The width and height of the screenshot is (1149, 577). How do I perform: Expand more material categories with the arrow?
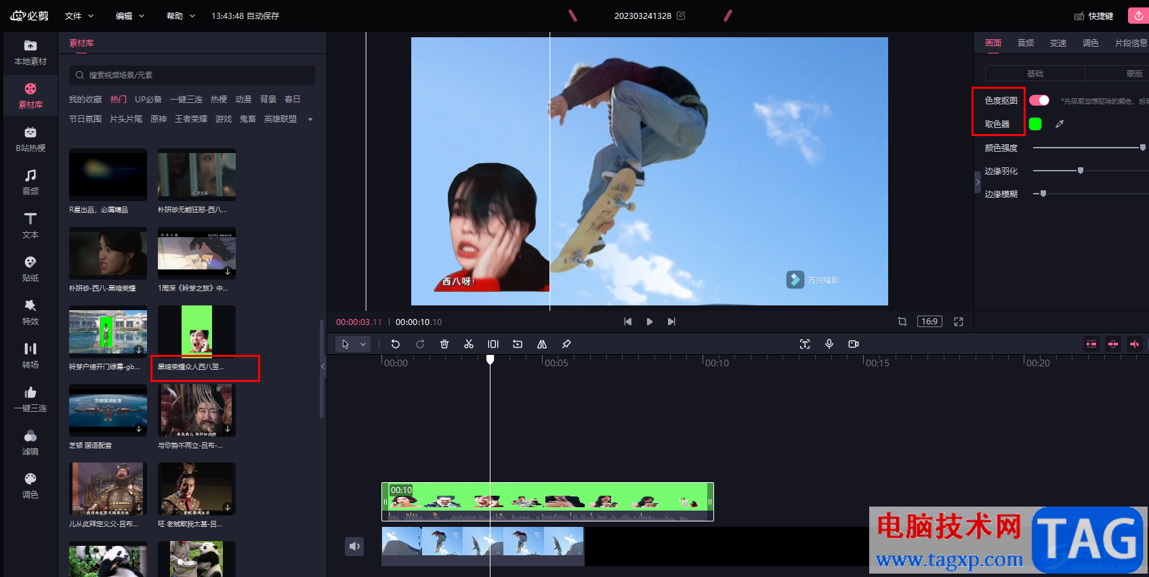pyautogui.click(x=310, y=119)
